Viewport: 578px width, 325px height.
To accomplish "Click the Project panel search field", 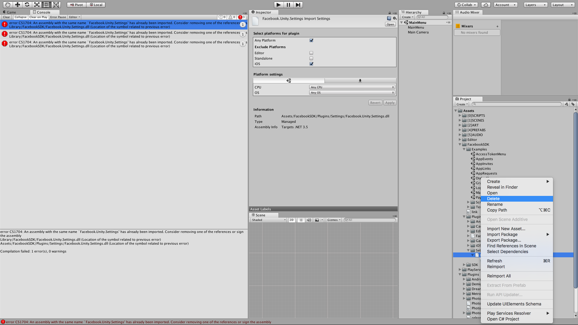I will pyautogui.click(x=517, y=104).
